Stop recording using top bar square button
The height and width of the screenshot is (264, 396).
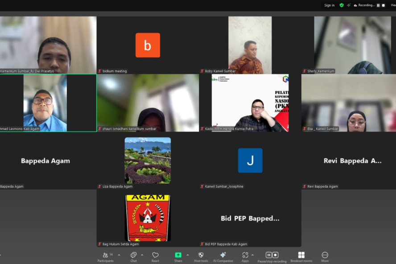[x=384, y=5]
